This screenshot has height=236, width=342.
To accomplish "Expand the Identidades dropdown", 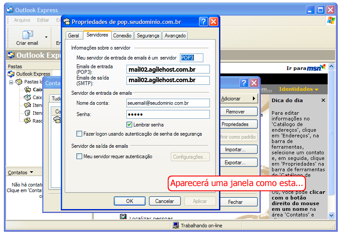I will (299, 89).
